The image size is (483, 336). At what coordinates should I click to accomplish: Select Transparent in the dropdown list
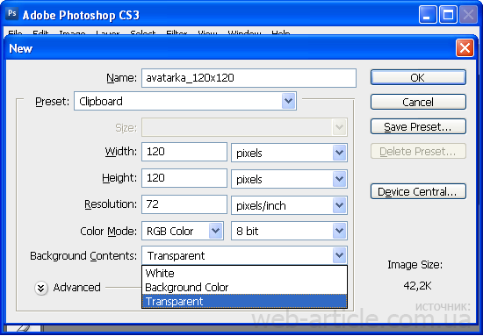pyautogui.click(x=245, y=301)
